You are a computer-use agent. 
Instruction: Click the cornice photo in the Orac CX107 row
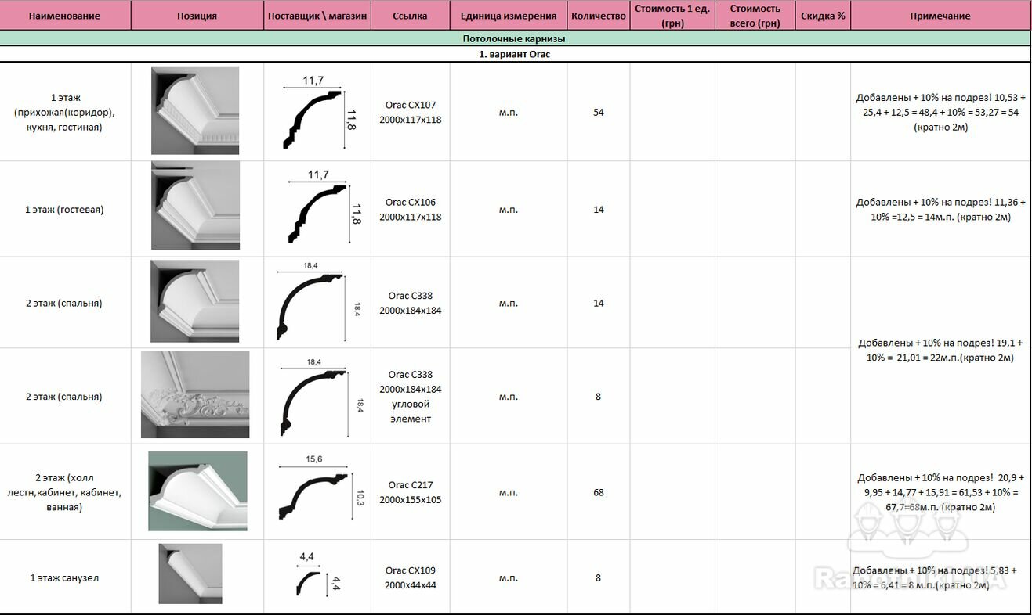pos(195,110)
